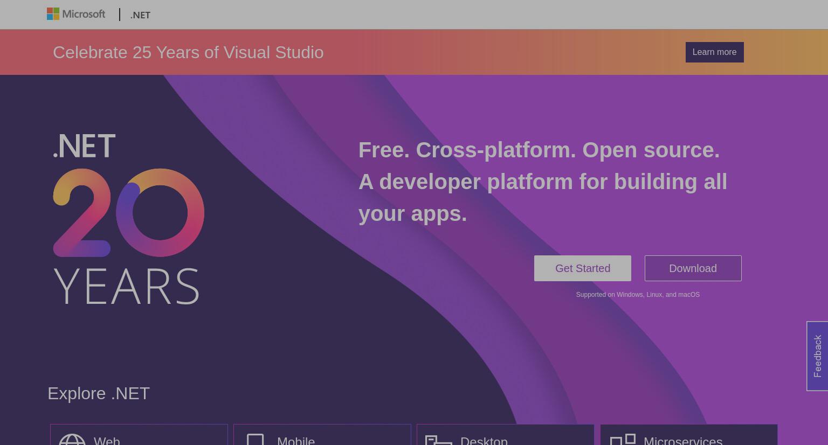Click 'Celebrate 25 Years of Visual Studio' text

pos(188,52)
